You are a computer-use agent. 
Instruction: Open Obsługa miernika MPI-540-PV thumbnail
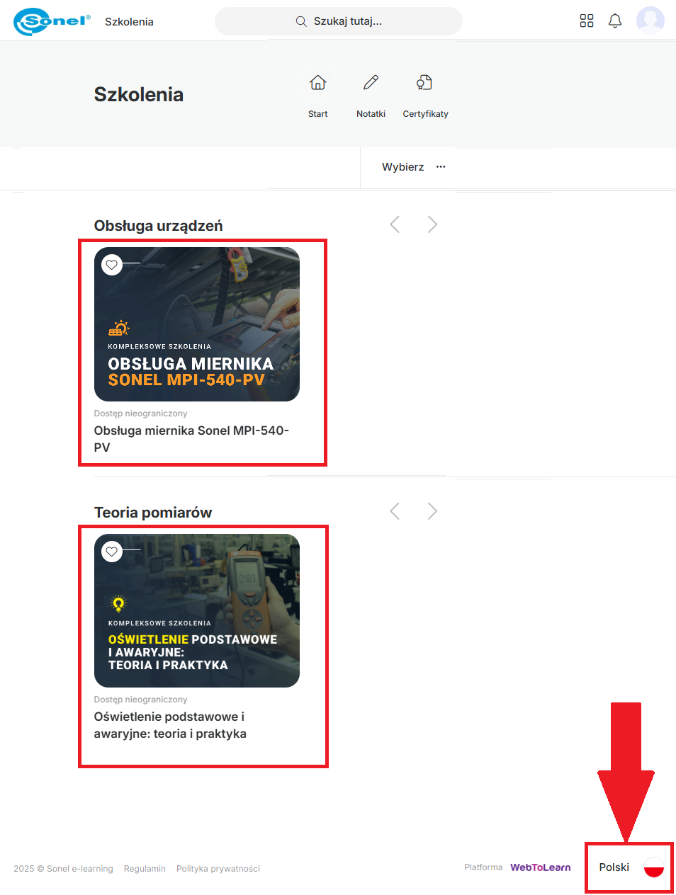(197, 324)
